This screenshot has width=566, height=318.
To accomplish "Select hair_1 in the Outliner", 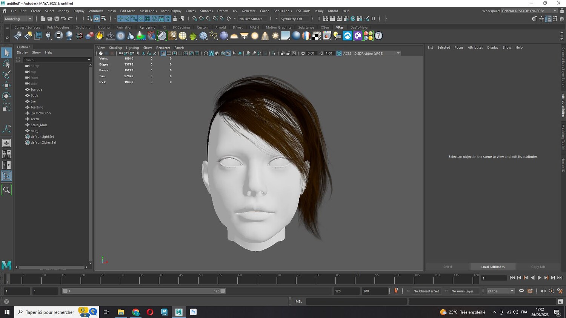I will pyautogui.click(x=35, y=131).
